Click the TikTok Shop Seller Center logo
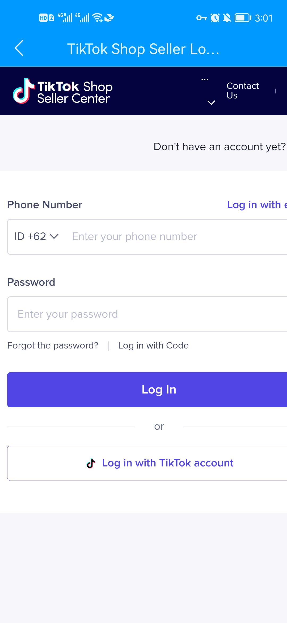 [x=63, y=91]
